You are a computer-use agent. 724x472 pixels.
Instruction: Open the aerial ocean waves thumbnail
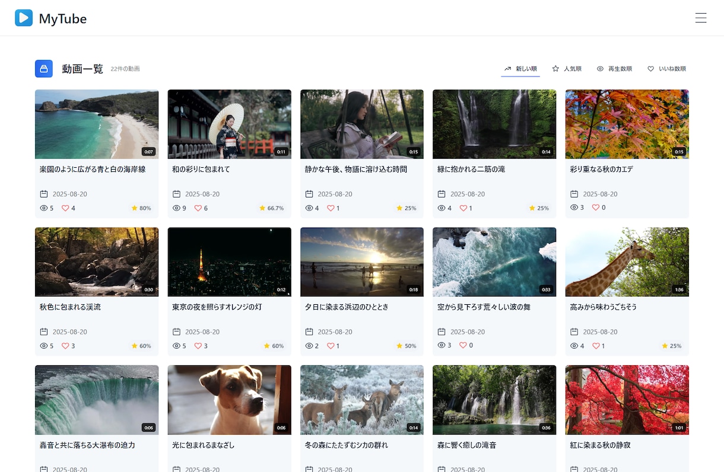click(494, 262)
